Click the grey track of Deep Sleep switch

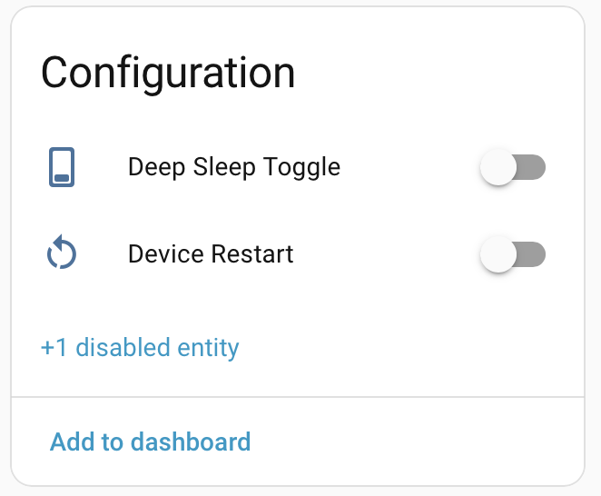coord(532,168)
